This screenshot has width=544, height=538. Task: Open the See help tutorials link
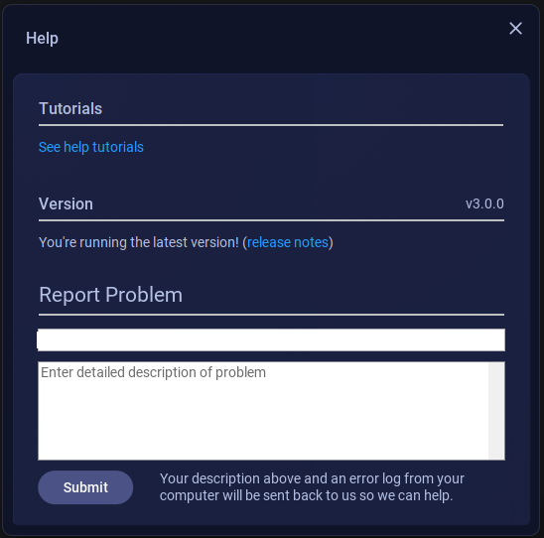(91, 147)
